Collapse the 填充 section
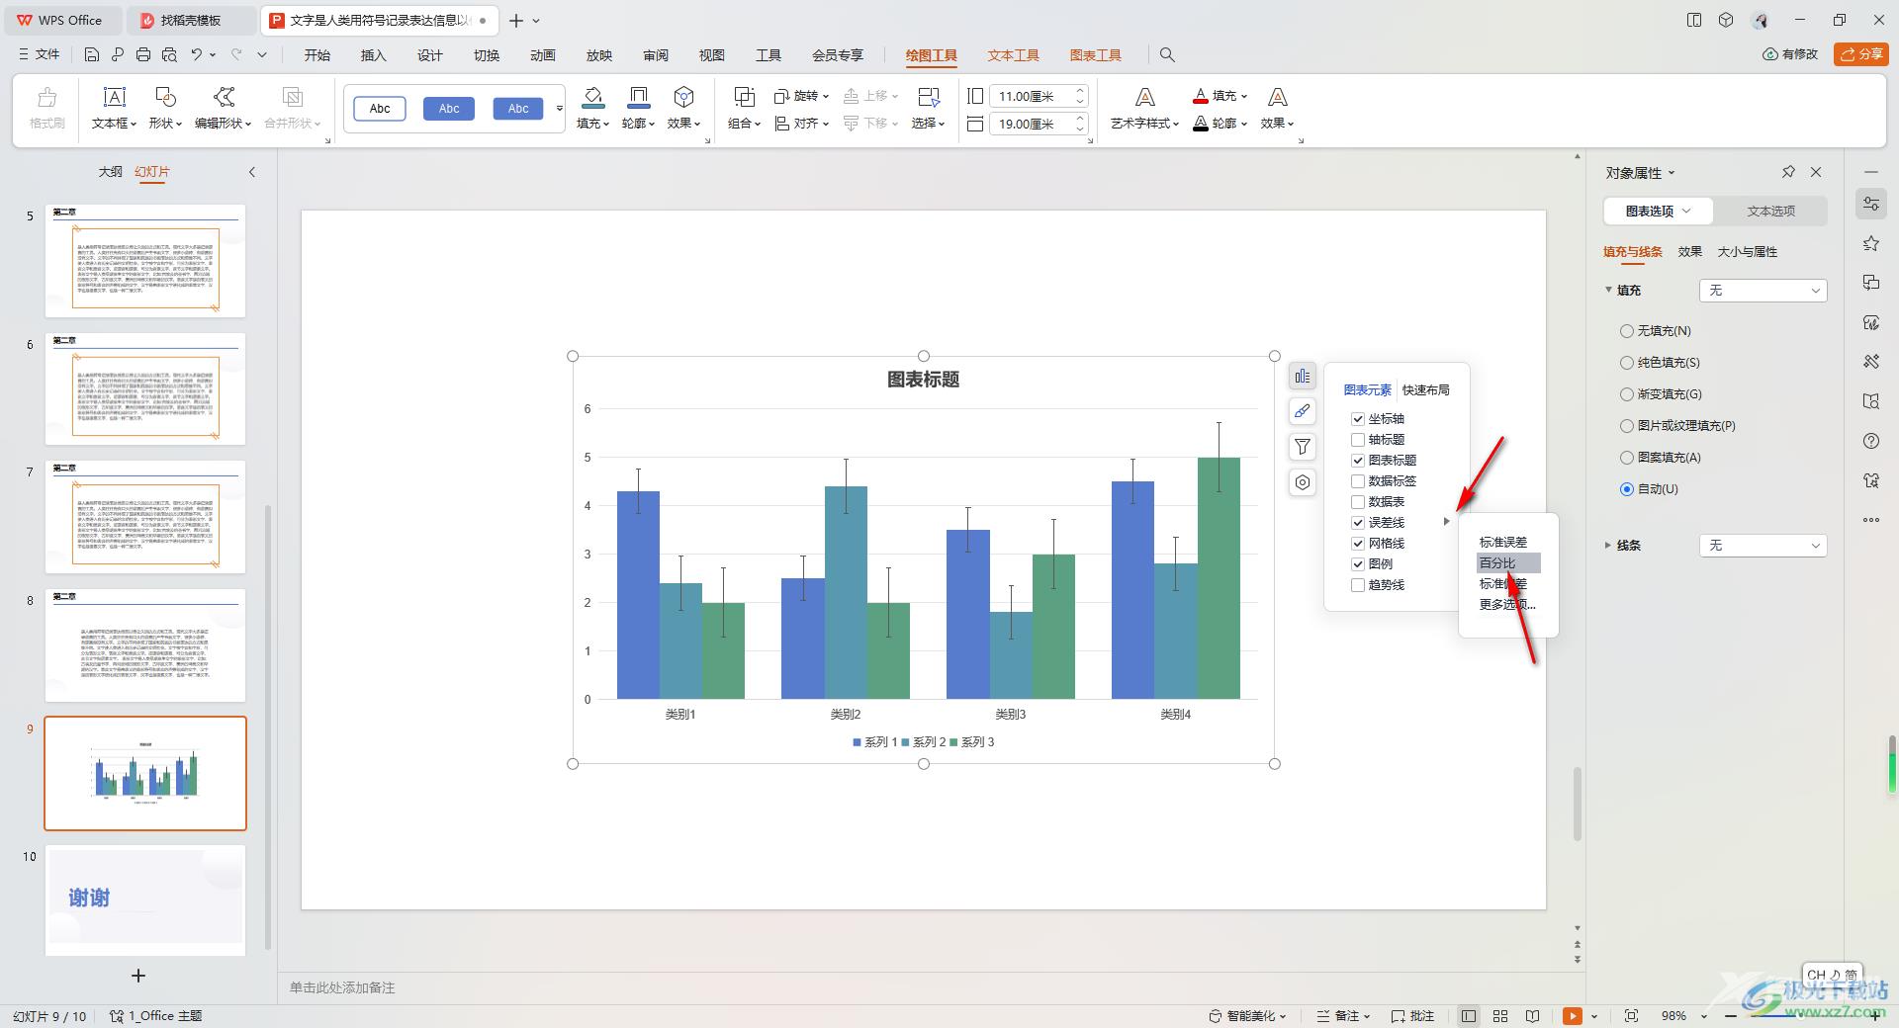This screenshot has height=1028, width=1899. [x=1608, y=290]
